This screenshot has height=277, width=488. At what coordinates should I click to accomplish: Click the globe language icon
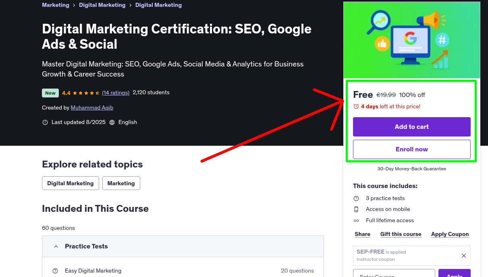point(112,122)
